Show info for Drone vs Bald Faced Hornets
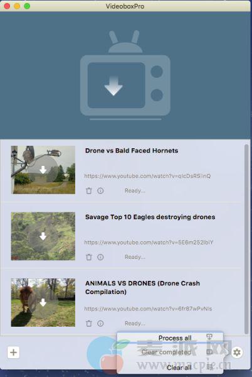This screenshot has height=377, width=252. pos(100,190)
